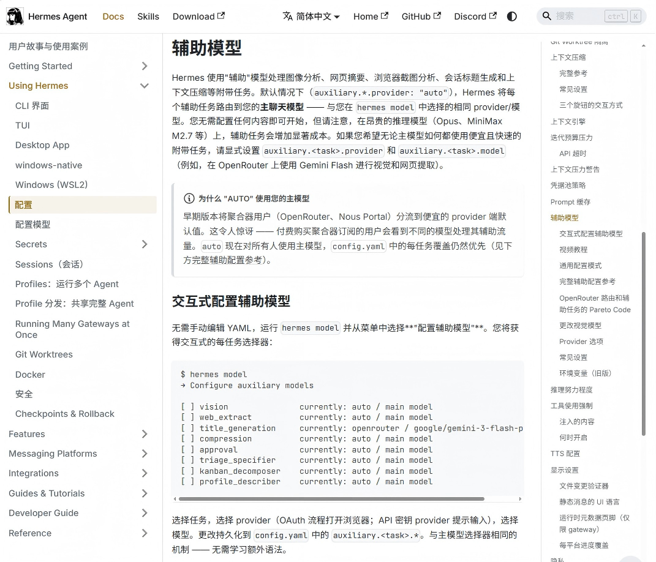Jump to Provider 选项 in contents
656x562 pixels.
pyautogui.click(x=581, y=342)
